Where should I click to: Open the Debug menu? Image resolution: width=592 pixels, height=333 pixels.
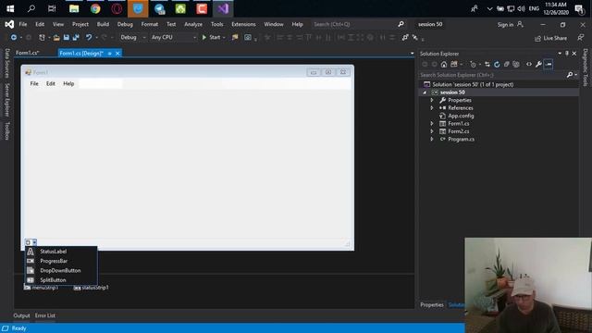[125, 24]
